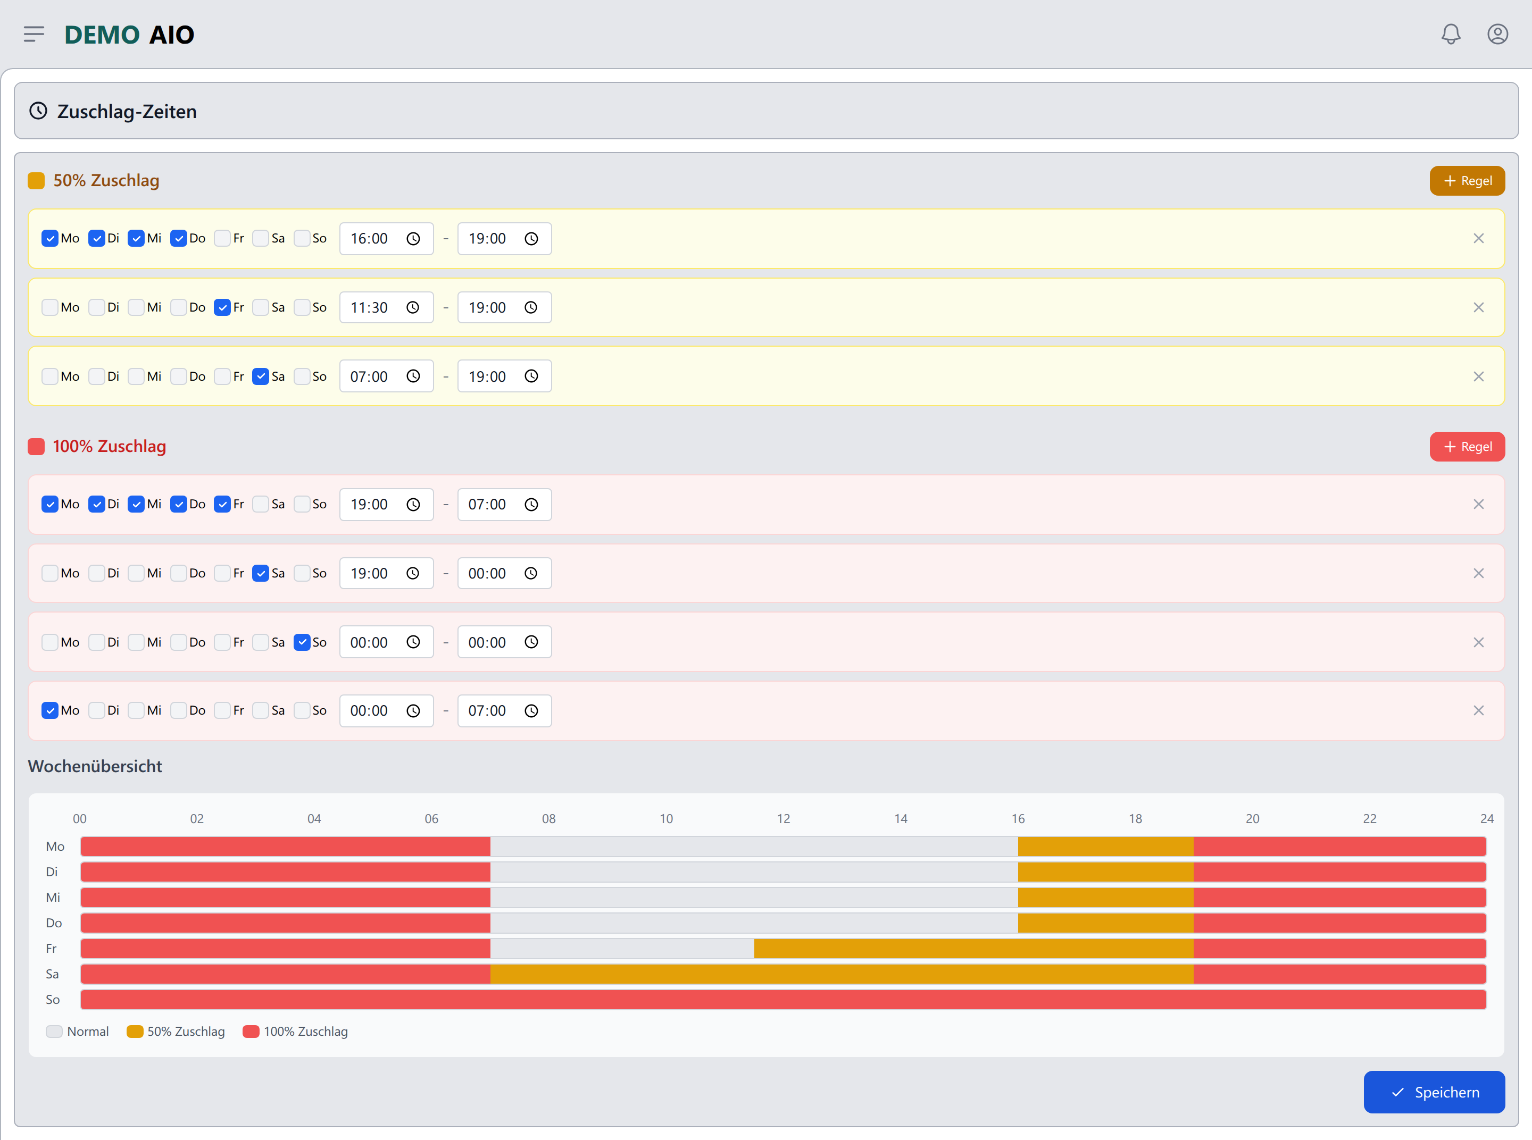Uncheck Sa in the 07:00–19:00 rule

(x=260, y=377)
